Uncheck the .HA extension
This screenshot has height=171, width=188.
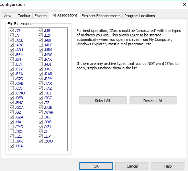[x=12, y=122]
